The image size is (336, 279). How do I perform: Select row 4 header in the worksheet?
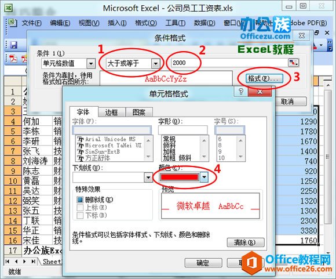click(x=13, y=121)
